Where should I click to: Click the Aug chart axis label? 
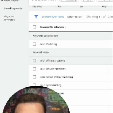point(104,6)
